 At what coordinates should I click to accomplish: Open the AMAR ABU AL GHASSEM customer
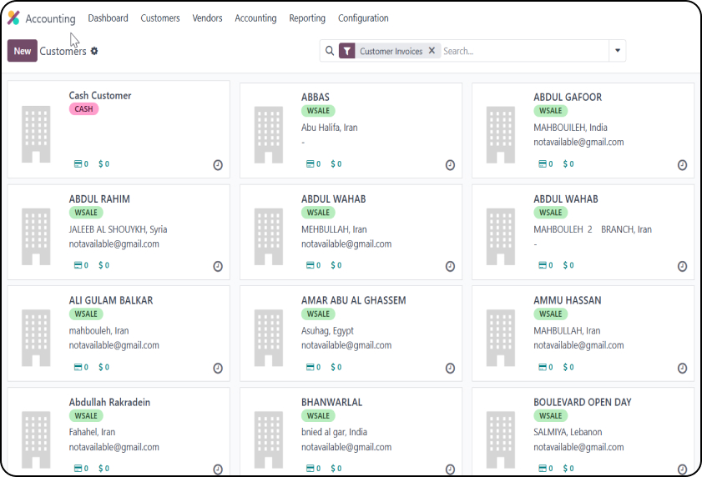point(353,300)
